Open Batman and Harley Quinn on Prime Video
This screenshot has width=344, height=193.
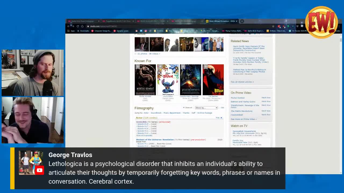(243, 102)
